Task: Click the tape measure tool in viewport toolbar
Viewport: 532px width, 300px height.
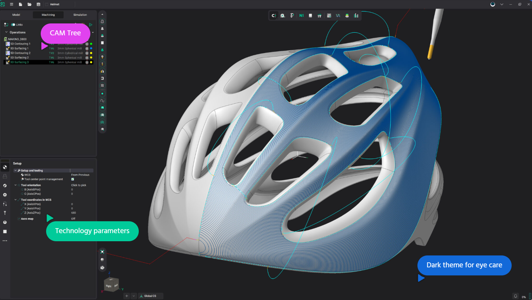Action: pos(283,16)
